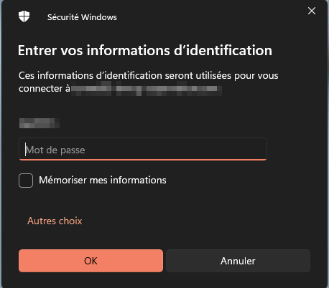Viewport: 329px width, 288px height.
Task: Click the "Sécurité Windows" title text
Action: [82, 17]
